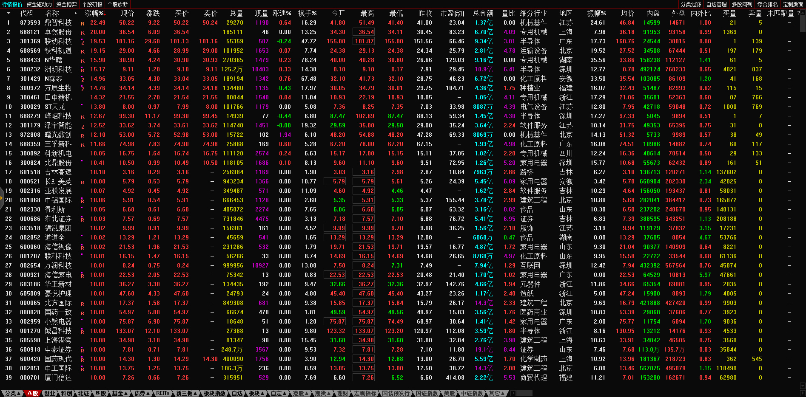Image resolution: width=806 pixels, height=397 pixels.
Task: Open the column menu triangle left of 代码
Action: 9,13
